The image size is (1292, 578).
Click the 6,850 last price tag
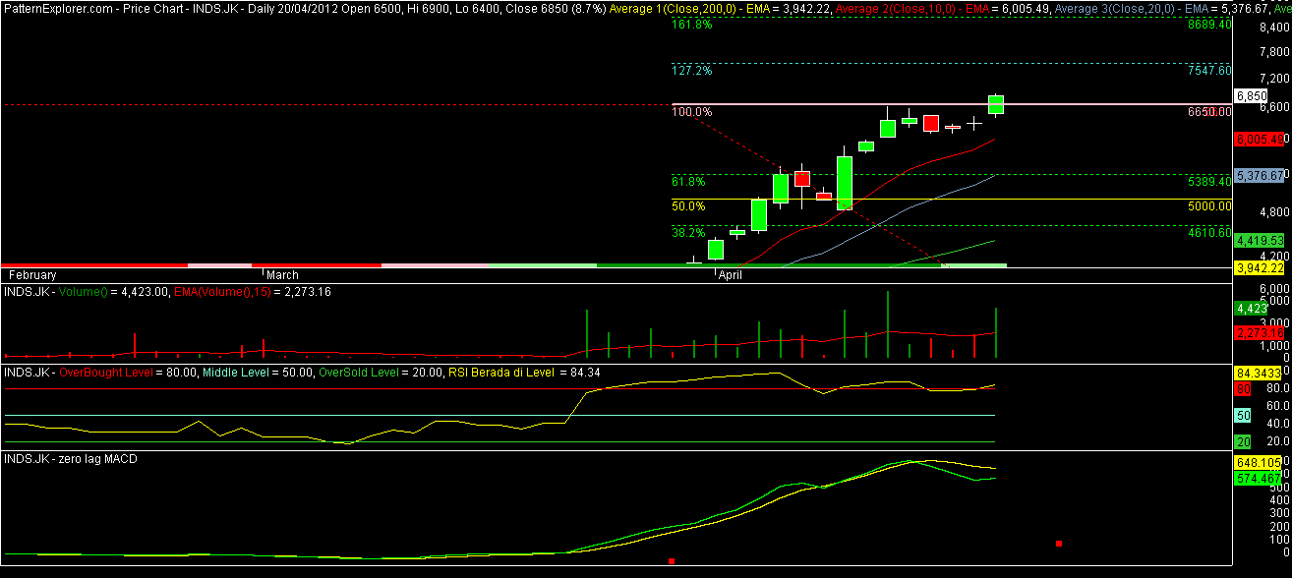1250,95
